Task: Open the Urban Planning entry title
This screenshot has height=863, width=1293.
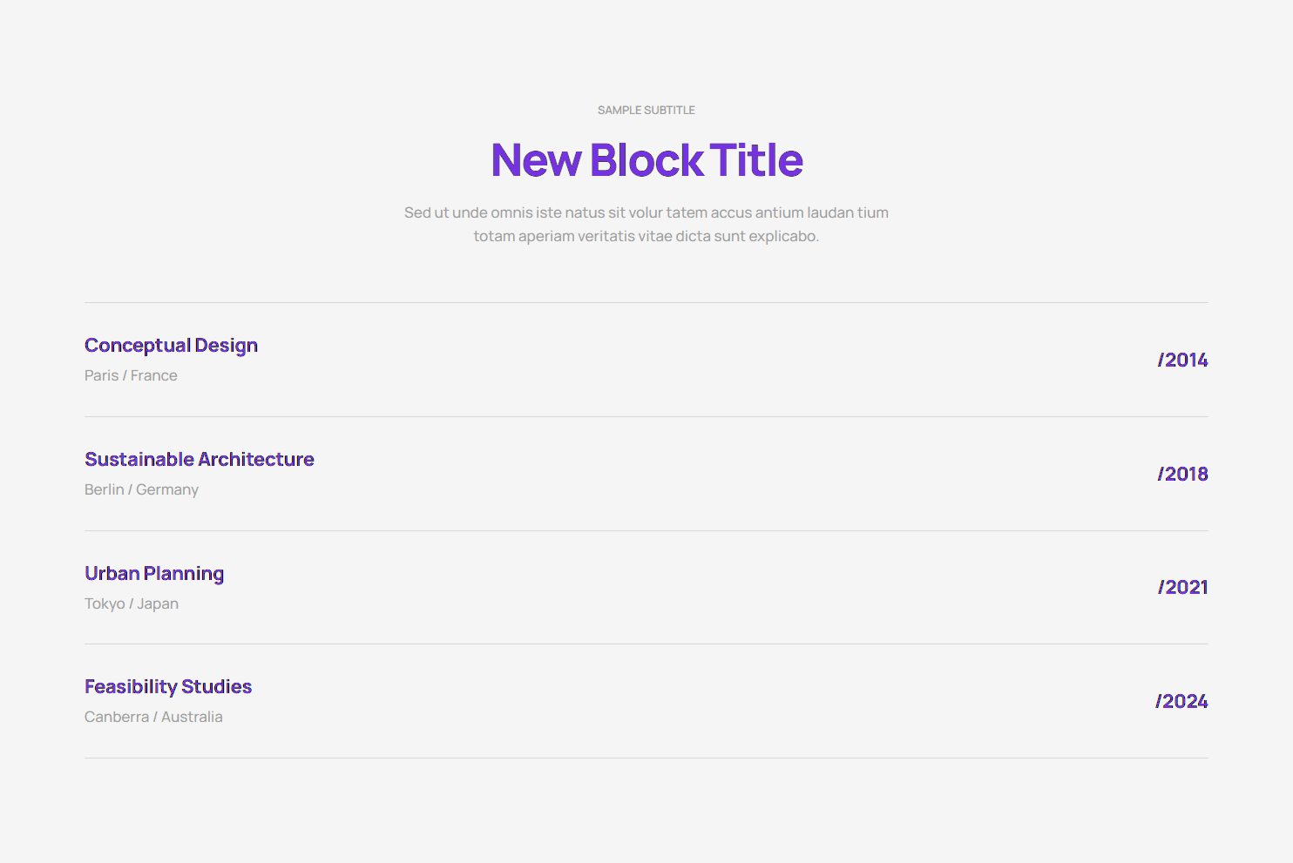Action: (x=154, y=574)
